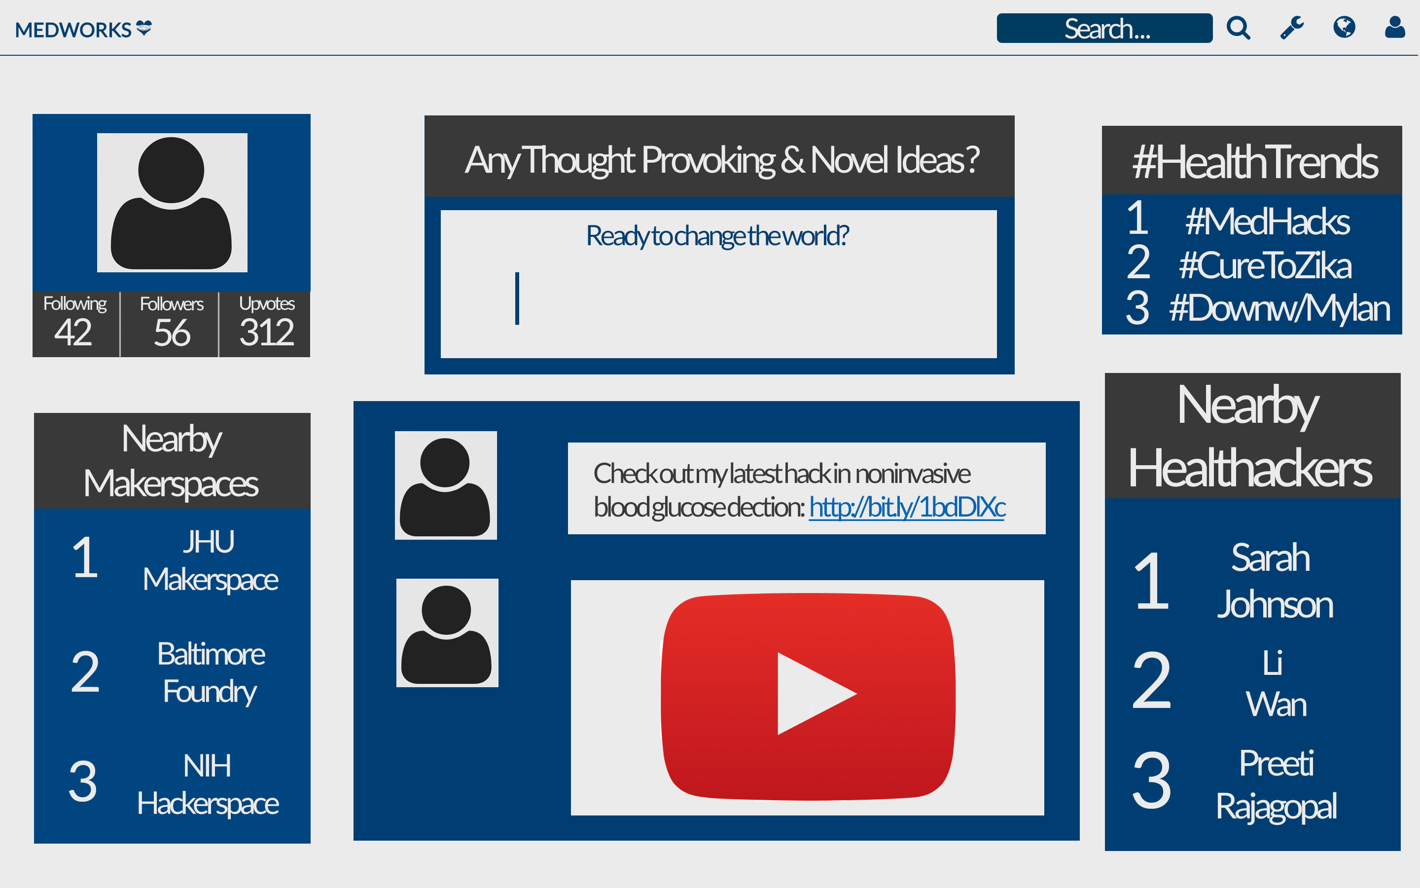Click the large profile avatar picture
This screenshot has height=888, width=1420.
pyautogui.click(x=172, y=203)
